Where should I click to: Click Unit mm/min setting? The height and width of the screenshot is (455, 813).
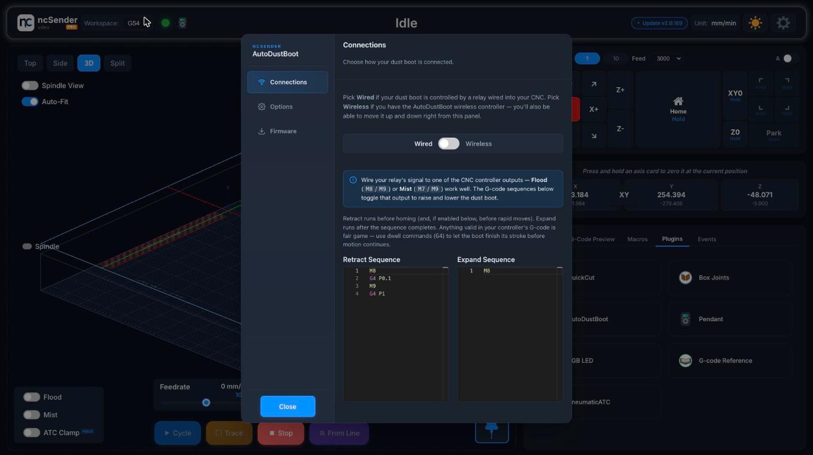click(715, 23)
